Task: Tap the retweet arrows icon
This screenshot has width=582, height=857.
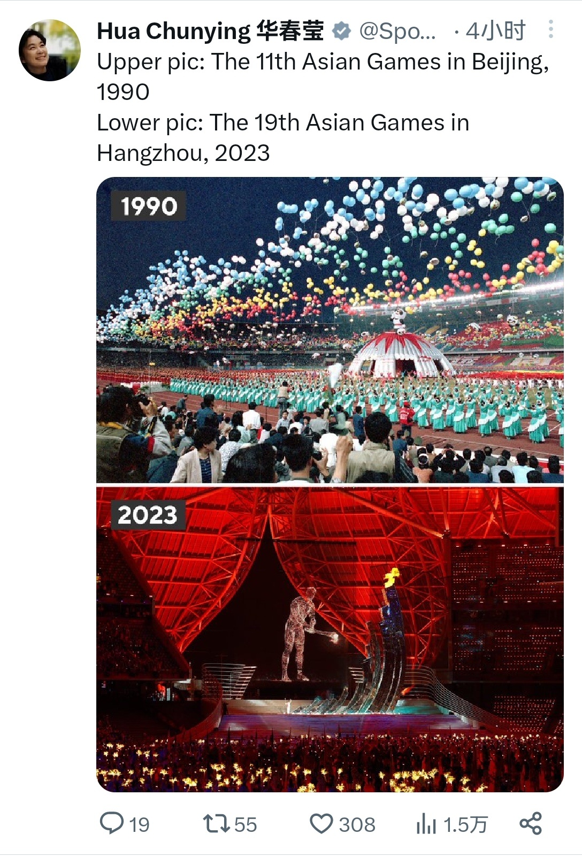Action: click(x=216, y=823)
